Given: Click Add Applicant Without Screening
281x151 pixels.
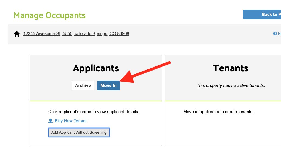Looking at the screenshot, I should click(x=79, y=132).
